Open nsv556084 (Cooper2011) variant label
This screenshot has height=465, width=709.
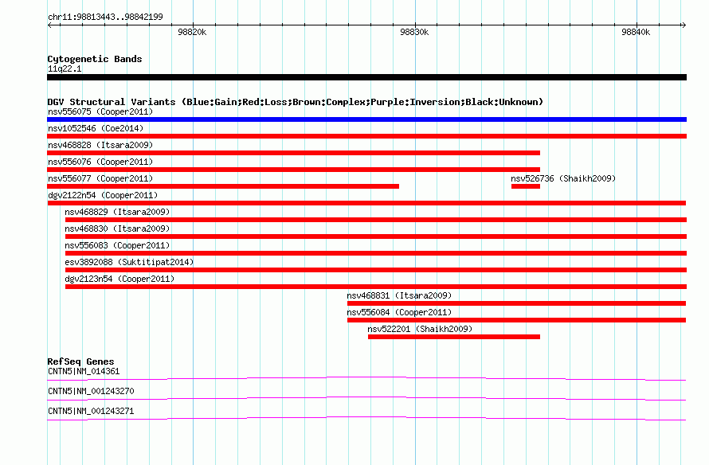399,312
